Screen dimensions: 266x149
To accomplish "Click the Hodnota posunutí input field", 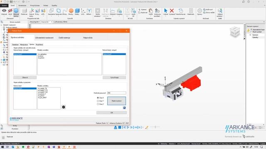I will coord(117,93).
